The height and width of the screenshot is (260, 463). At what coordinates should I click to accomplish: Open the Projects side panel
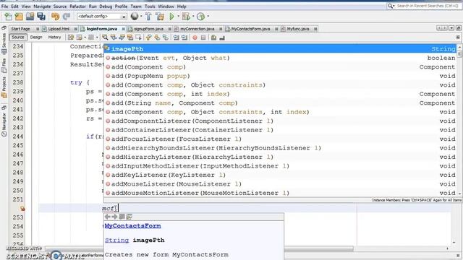point(4,87)
